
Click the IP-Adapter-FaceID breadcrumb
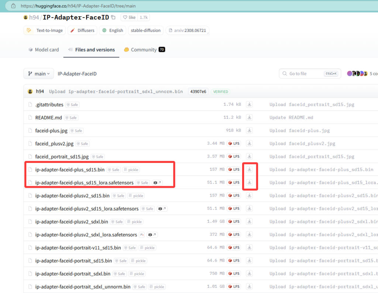77,74
